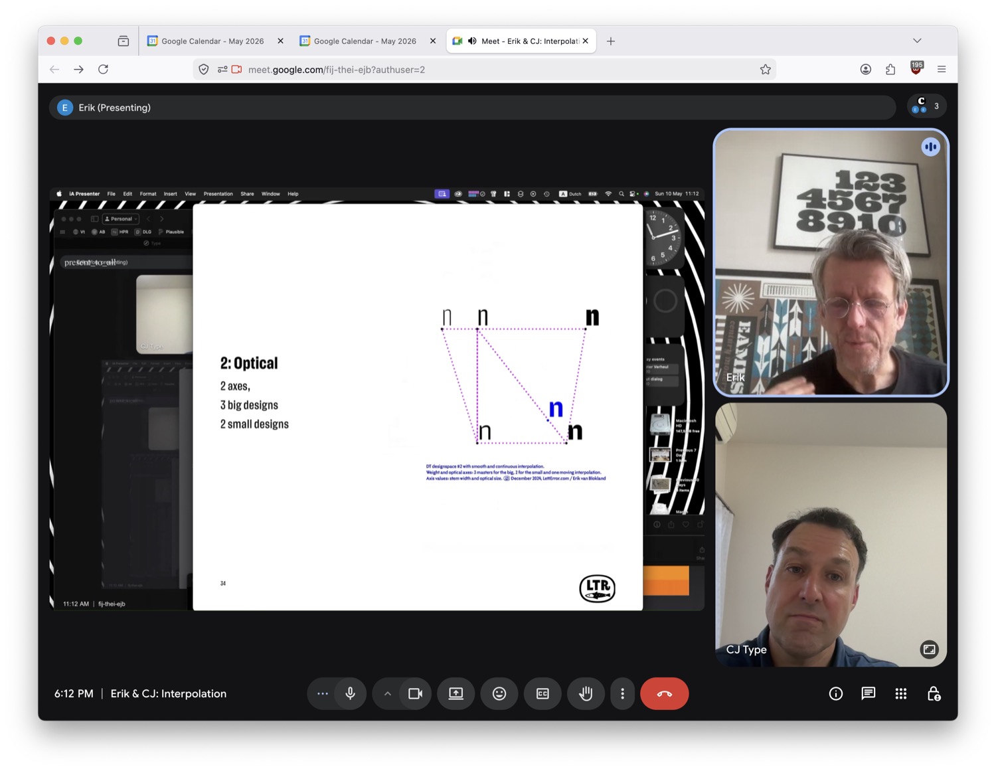Click picture-in-picture icon on CJ Type tile
The height and width of the screenshot is (771, 996).
tap(929, 649)
